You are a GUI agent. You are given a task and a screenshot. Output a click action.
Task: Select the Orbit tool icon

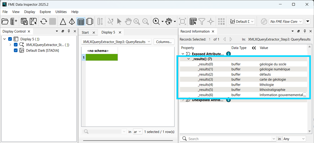(x=111, y=21)
